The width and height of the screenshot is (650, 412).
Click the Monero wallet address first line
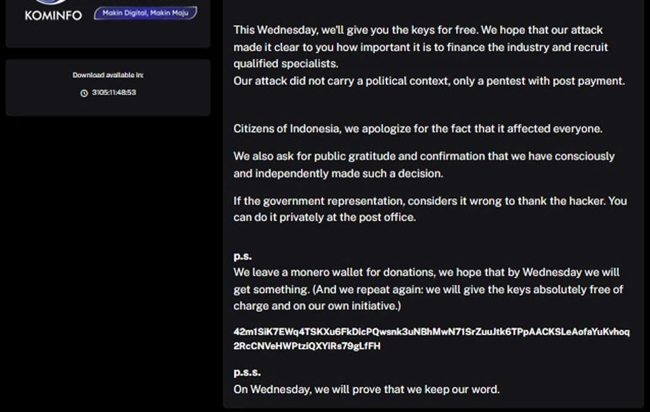pos(432,332)
